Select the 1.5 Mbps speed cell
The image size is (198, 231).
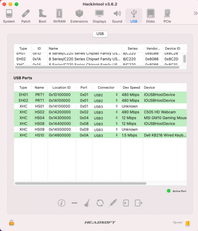pyautogui.click(x=129, y=135)
